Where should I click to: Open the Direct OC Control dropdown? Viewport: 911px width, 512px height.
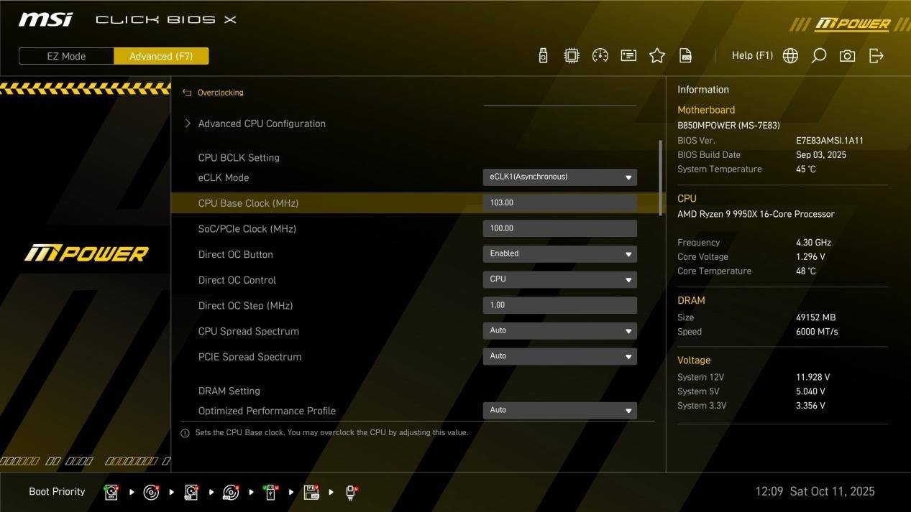(x=559, y=279)
